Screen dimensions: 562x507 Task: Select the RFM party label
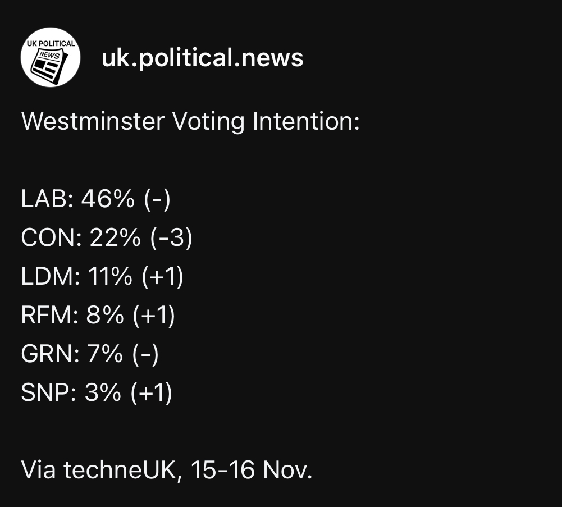tap(47, 316)
